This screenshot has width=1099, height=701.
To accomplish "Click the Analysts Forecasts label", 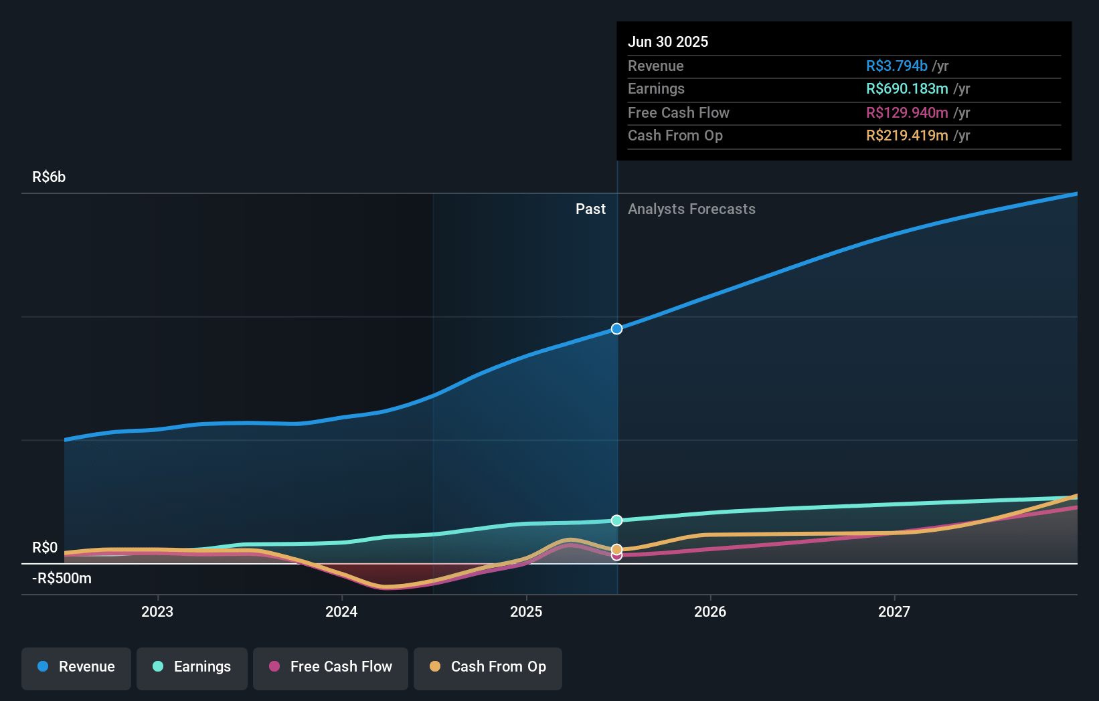I will pos(691,209).
